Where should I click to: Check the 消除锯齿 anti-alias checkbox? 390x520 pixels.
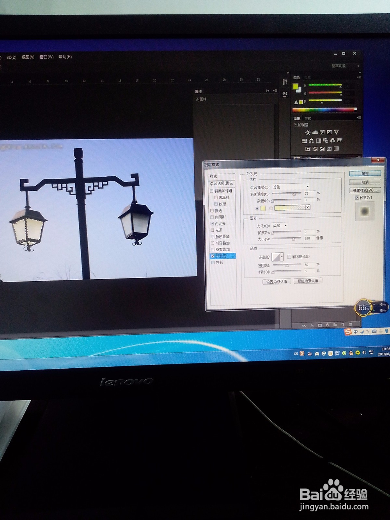(289, 257)
